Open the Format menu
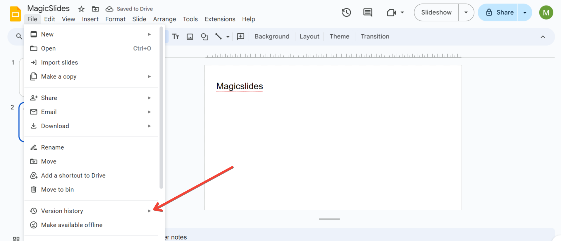This screenshot has height=241, width=561. pyautogui.click(x=115, y=19)
